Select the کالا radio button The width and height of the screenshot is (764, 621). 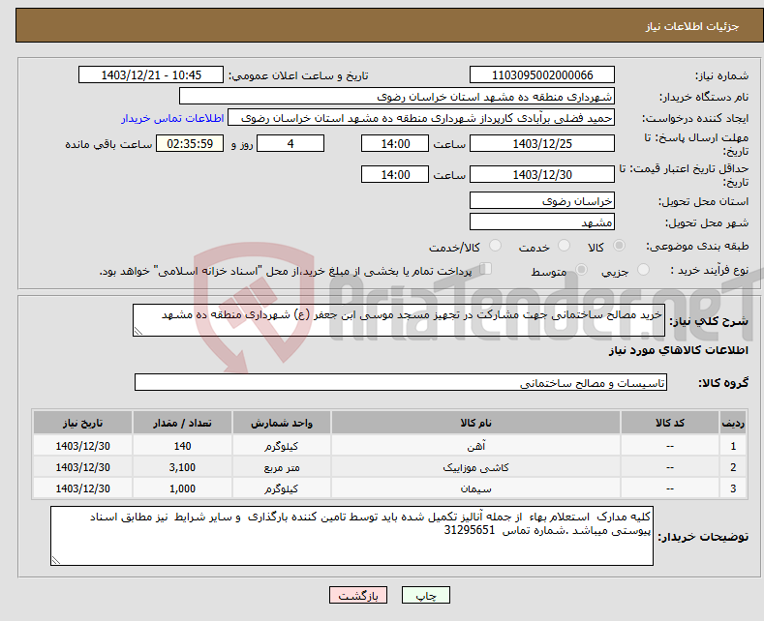point(619,246)
